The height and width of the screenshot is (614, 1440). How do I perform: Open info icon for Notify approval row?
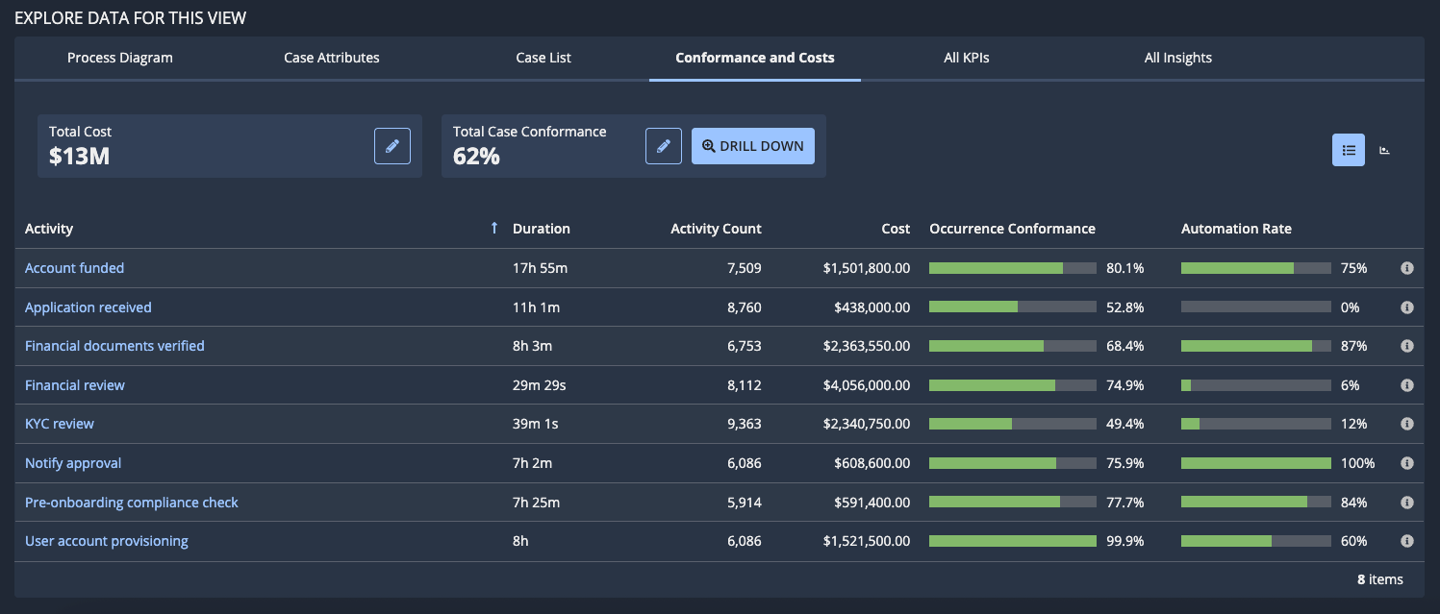tap(1406, 463)
